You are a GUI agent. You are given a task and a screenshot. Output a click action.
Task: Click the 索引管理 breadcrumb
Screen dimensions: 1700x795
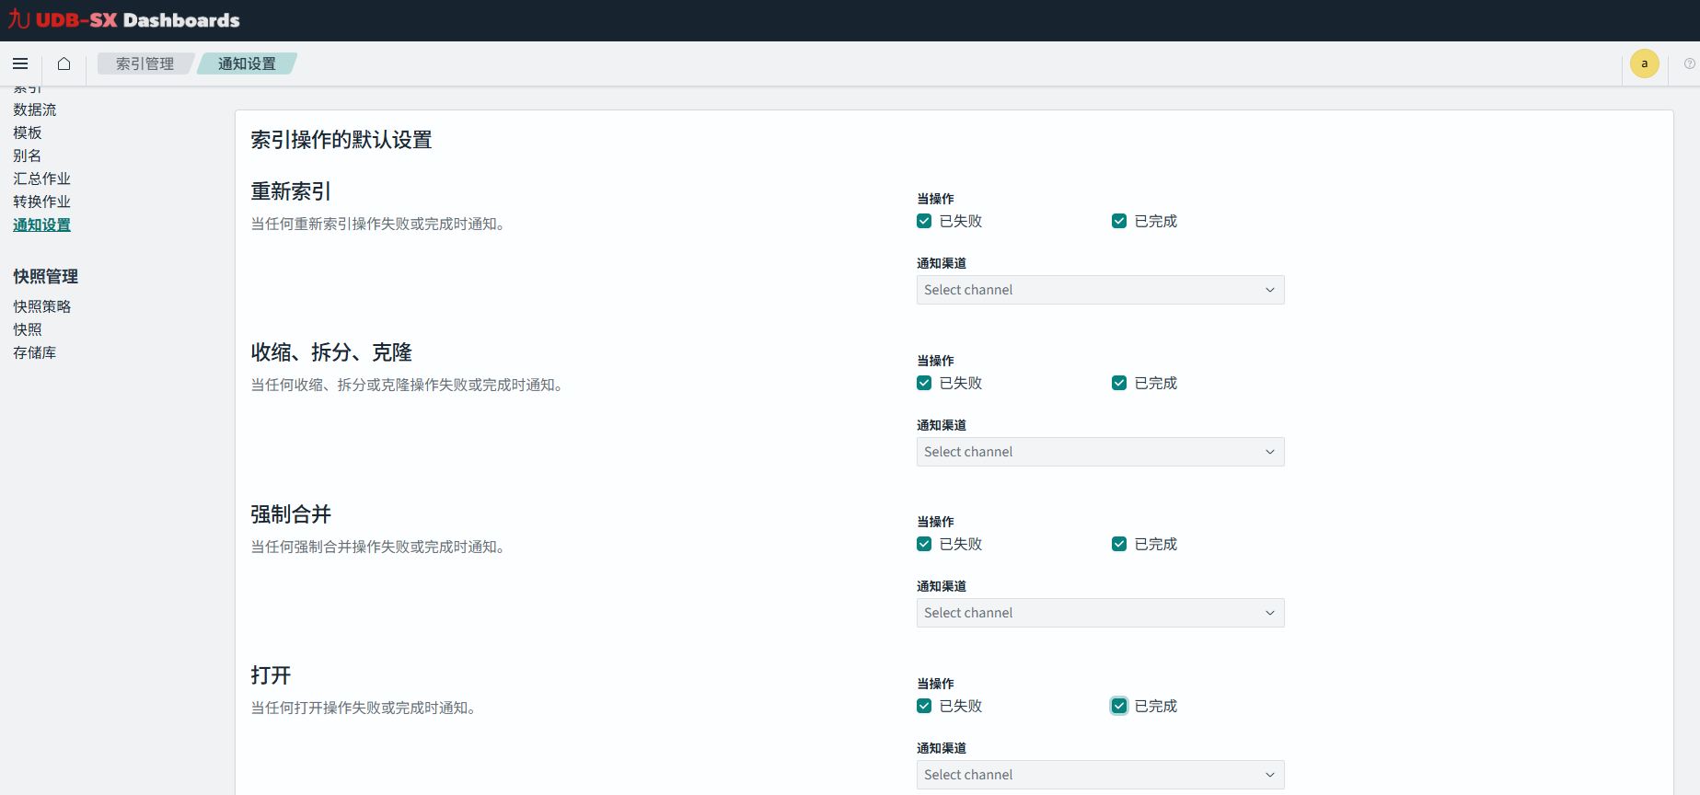[x=145, y=63]
